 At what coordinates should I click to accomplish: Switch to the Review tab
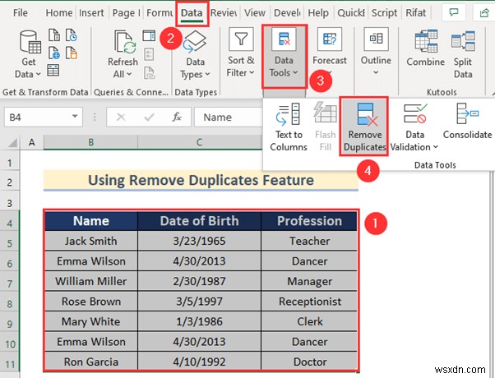click(x=224, y=13)
